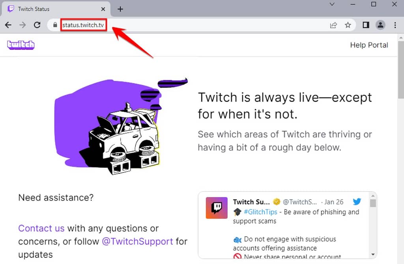
Task: View site info via the padlock icon
Action: point(55,25)
